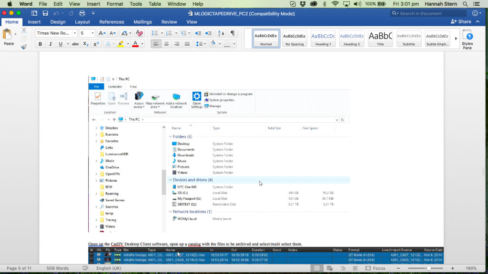Clear all formatting with the eraser icon

point(139,33)
